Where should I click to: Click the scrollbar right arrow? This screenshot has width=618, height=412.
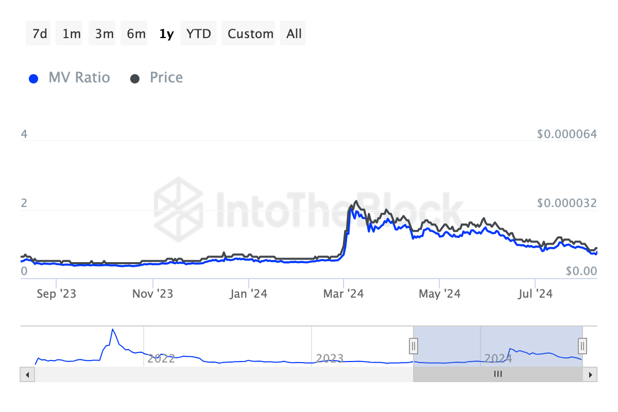[591, 374]
